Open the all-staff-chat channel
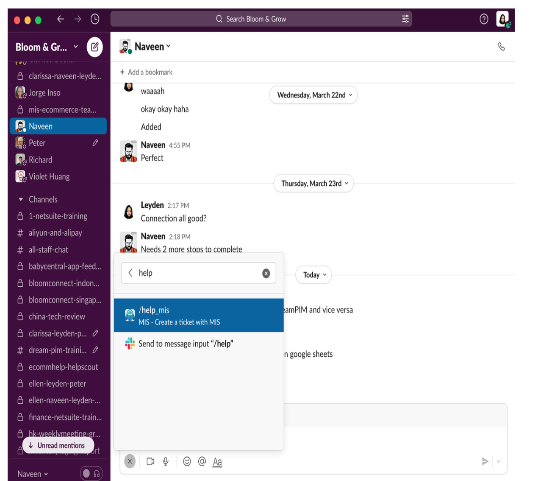Image resolution: width=538 pixels, height=481 pixels. tap(58, 250)
